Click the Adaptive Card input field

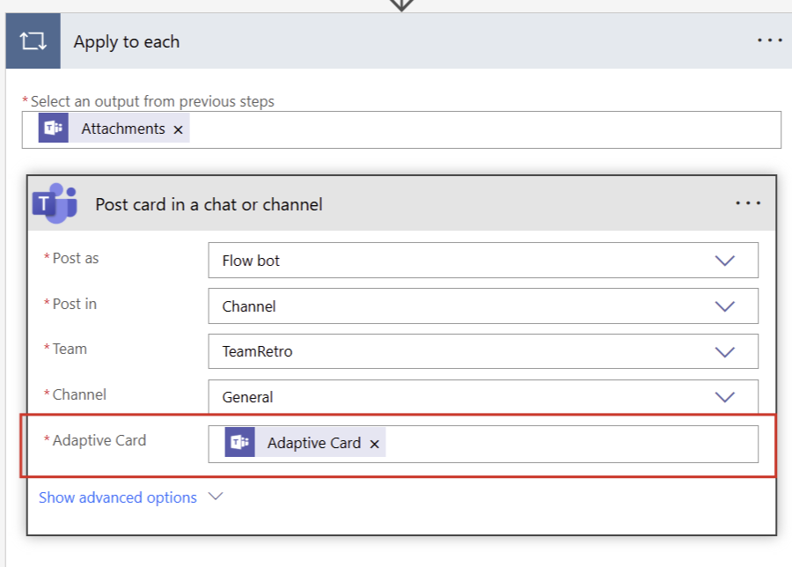click(483, 444)
